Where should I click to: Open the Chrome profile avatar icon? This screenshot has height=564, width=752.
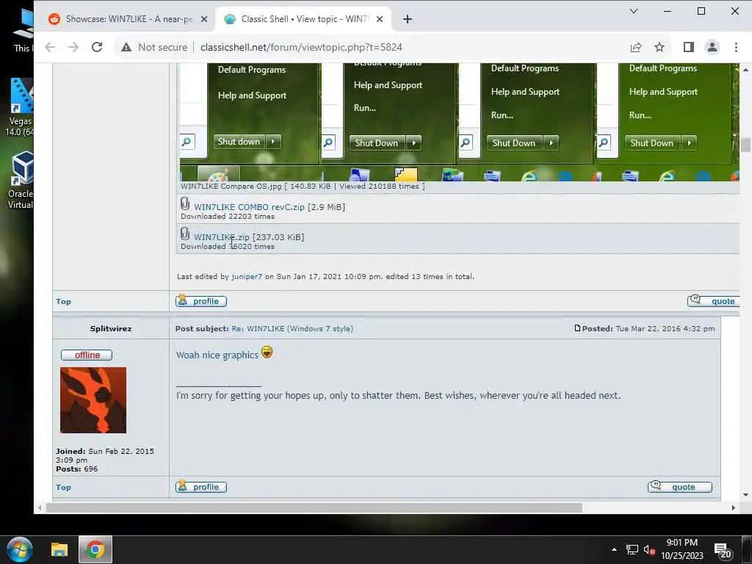pos(712,47)
